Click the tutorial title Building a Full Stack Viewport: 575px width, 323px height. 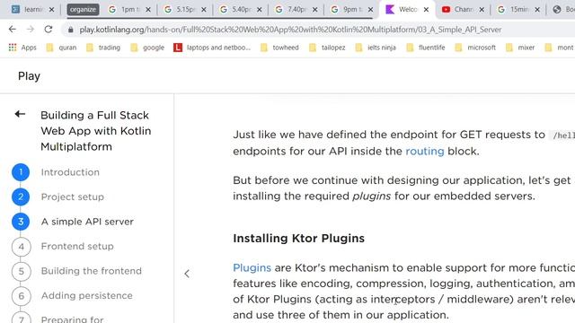point(96,131)
